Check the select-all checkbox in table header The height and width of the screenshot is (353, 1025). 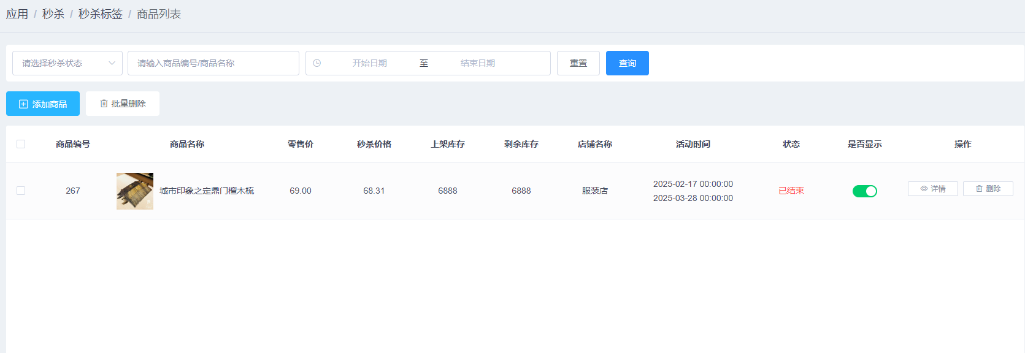point(21,144)
